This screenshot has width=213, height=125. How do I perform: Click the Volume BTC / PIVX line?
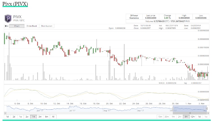tap(167, 21)
